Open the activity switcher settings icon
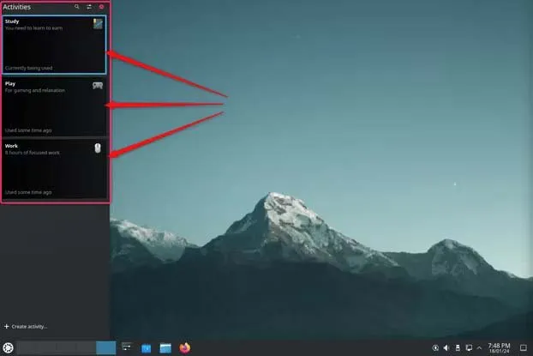 (x=89, y=7)
